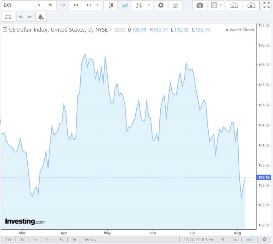Viewport: 273px width, 244px height.
Task: Take a chart snapshot with camera icon
Action: pyautogui.click(x=200, y=5)
